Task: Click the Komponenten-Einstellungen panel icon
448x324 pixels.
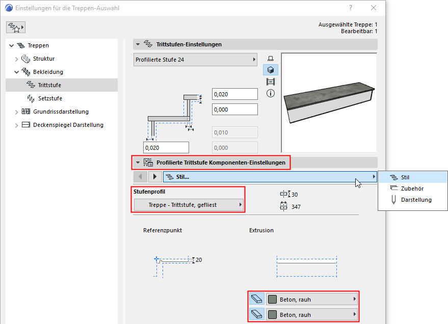Action: pyautogui.click(x=148, y=163)
